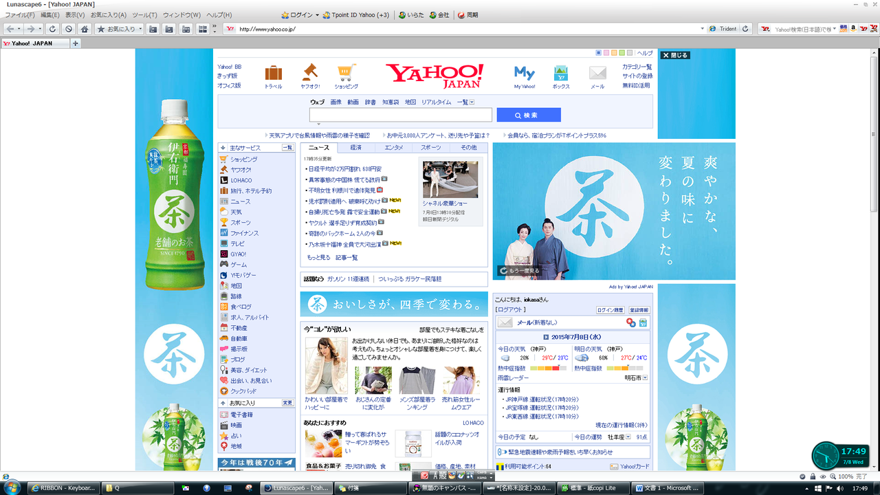Open My Yahoo! icon
880x495 pixels.
pyautogui.click(x=525, y=73)
